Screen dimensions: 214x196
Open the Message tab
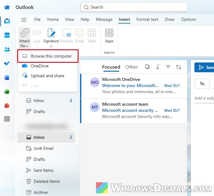104,19
